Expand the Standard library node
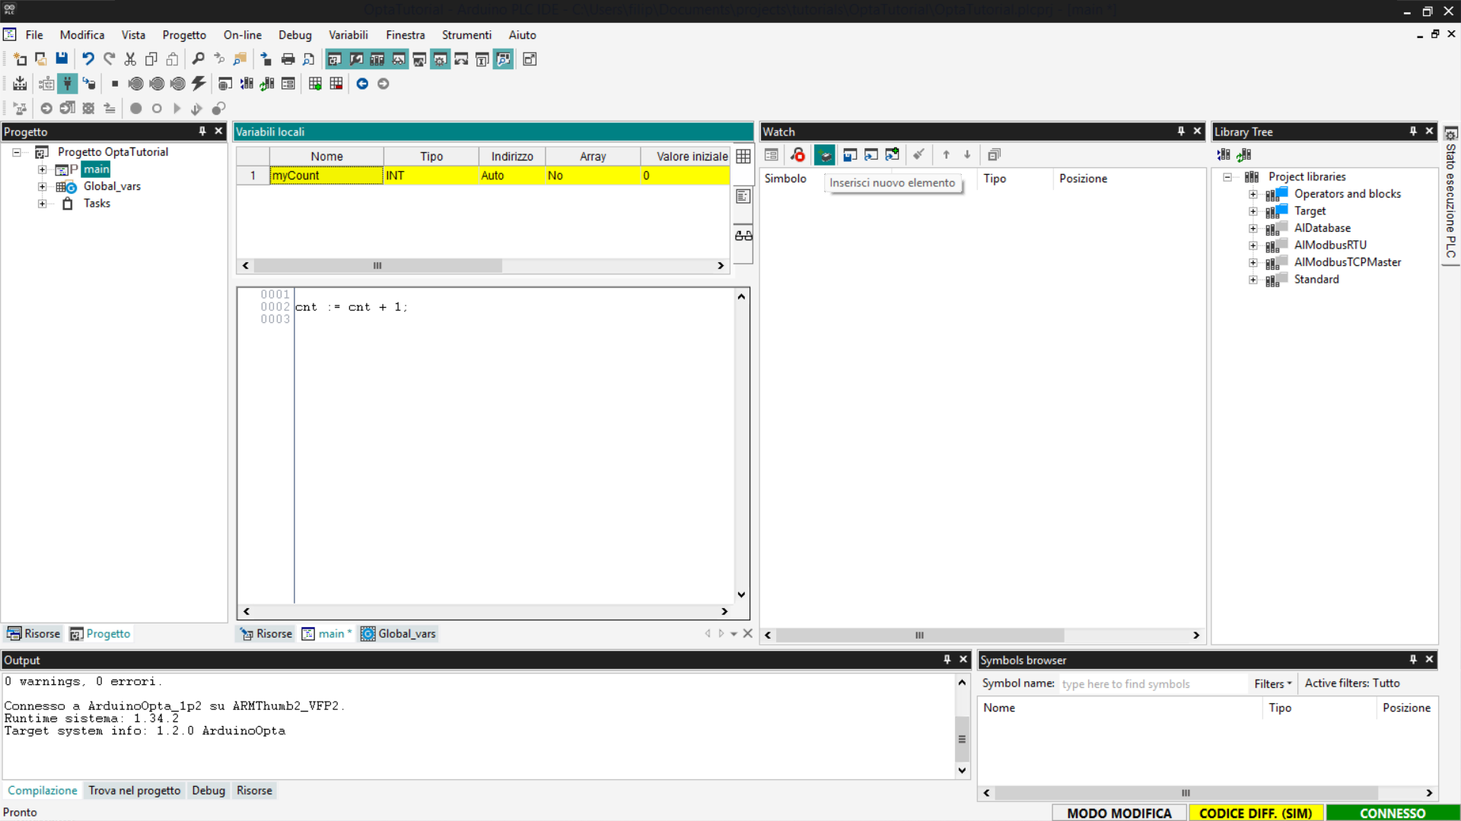The width and height of the screenshot is (1461, 821). [1253, 280]
